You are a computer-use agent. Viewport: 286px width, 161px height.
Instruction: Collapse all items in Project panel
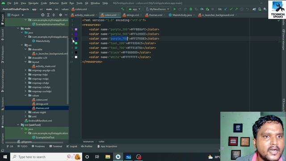click(54, 15)
